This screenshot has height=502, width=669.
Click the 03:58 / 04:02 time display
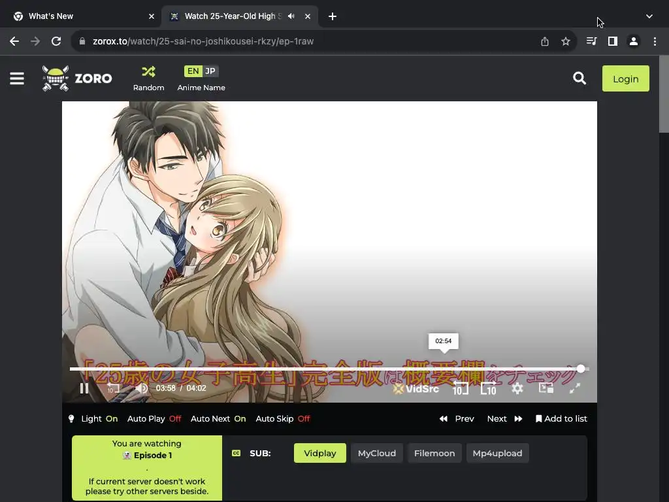pyautogui.click(x=181, y=388)
